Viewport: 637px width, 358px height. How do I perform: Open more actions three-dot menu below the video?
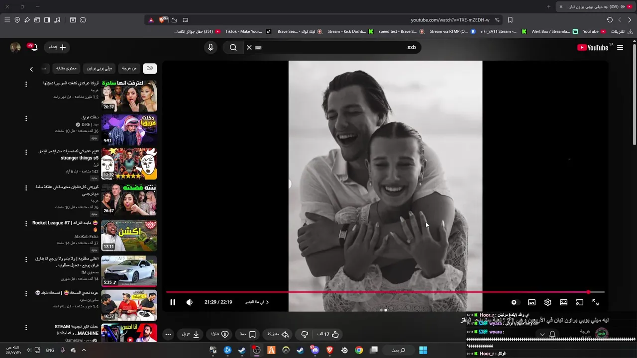pyautogui.click(x=168, y=334)
